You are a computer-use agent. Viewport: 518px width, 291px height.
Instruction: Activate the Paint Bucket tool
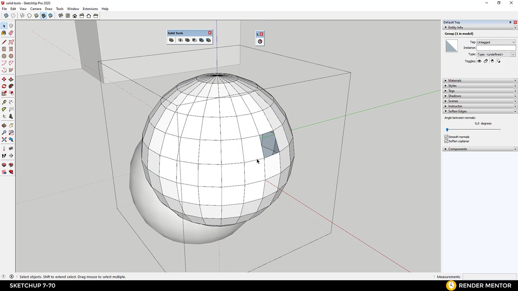pos(4,33)
